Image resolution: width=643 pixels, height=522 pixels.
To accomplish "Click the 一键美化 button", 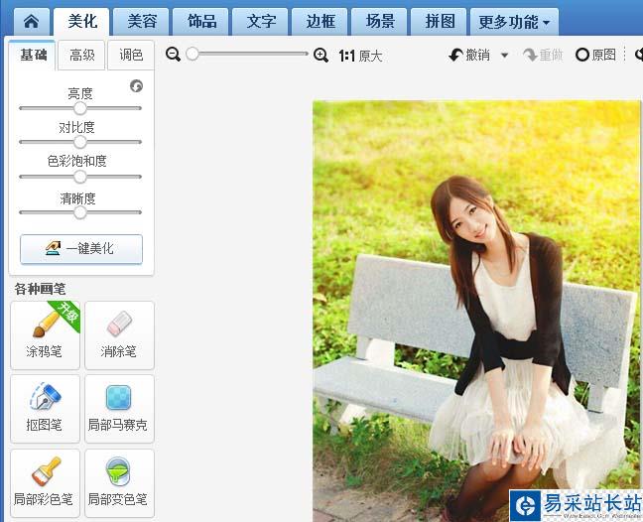I will tap(81, 248).
